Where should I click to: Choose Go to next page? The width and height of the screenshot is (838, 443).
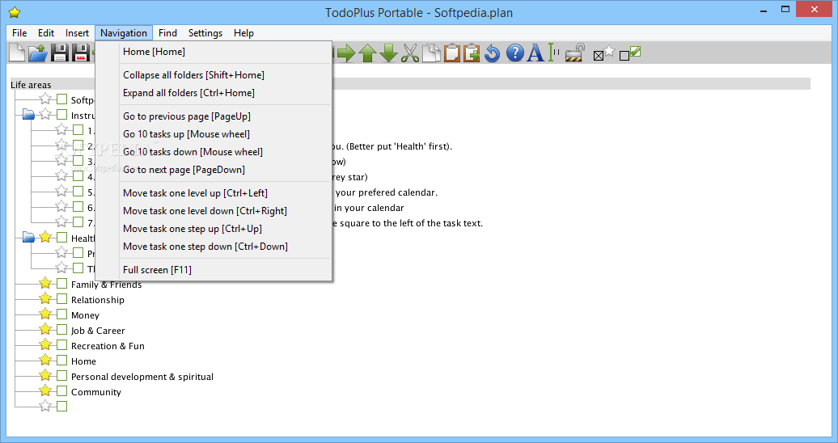pyautogui.click(x=214, y=170)
